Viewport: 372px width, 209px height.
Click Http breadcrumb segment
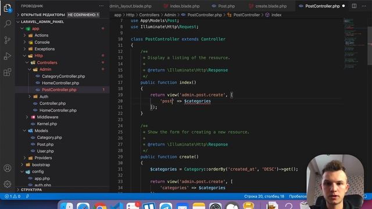130,15
